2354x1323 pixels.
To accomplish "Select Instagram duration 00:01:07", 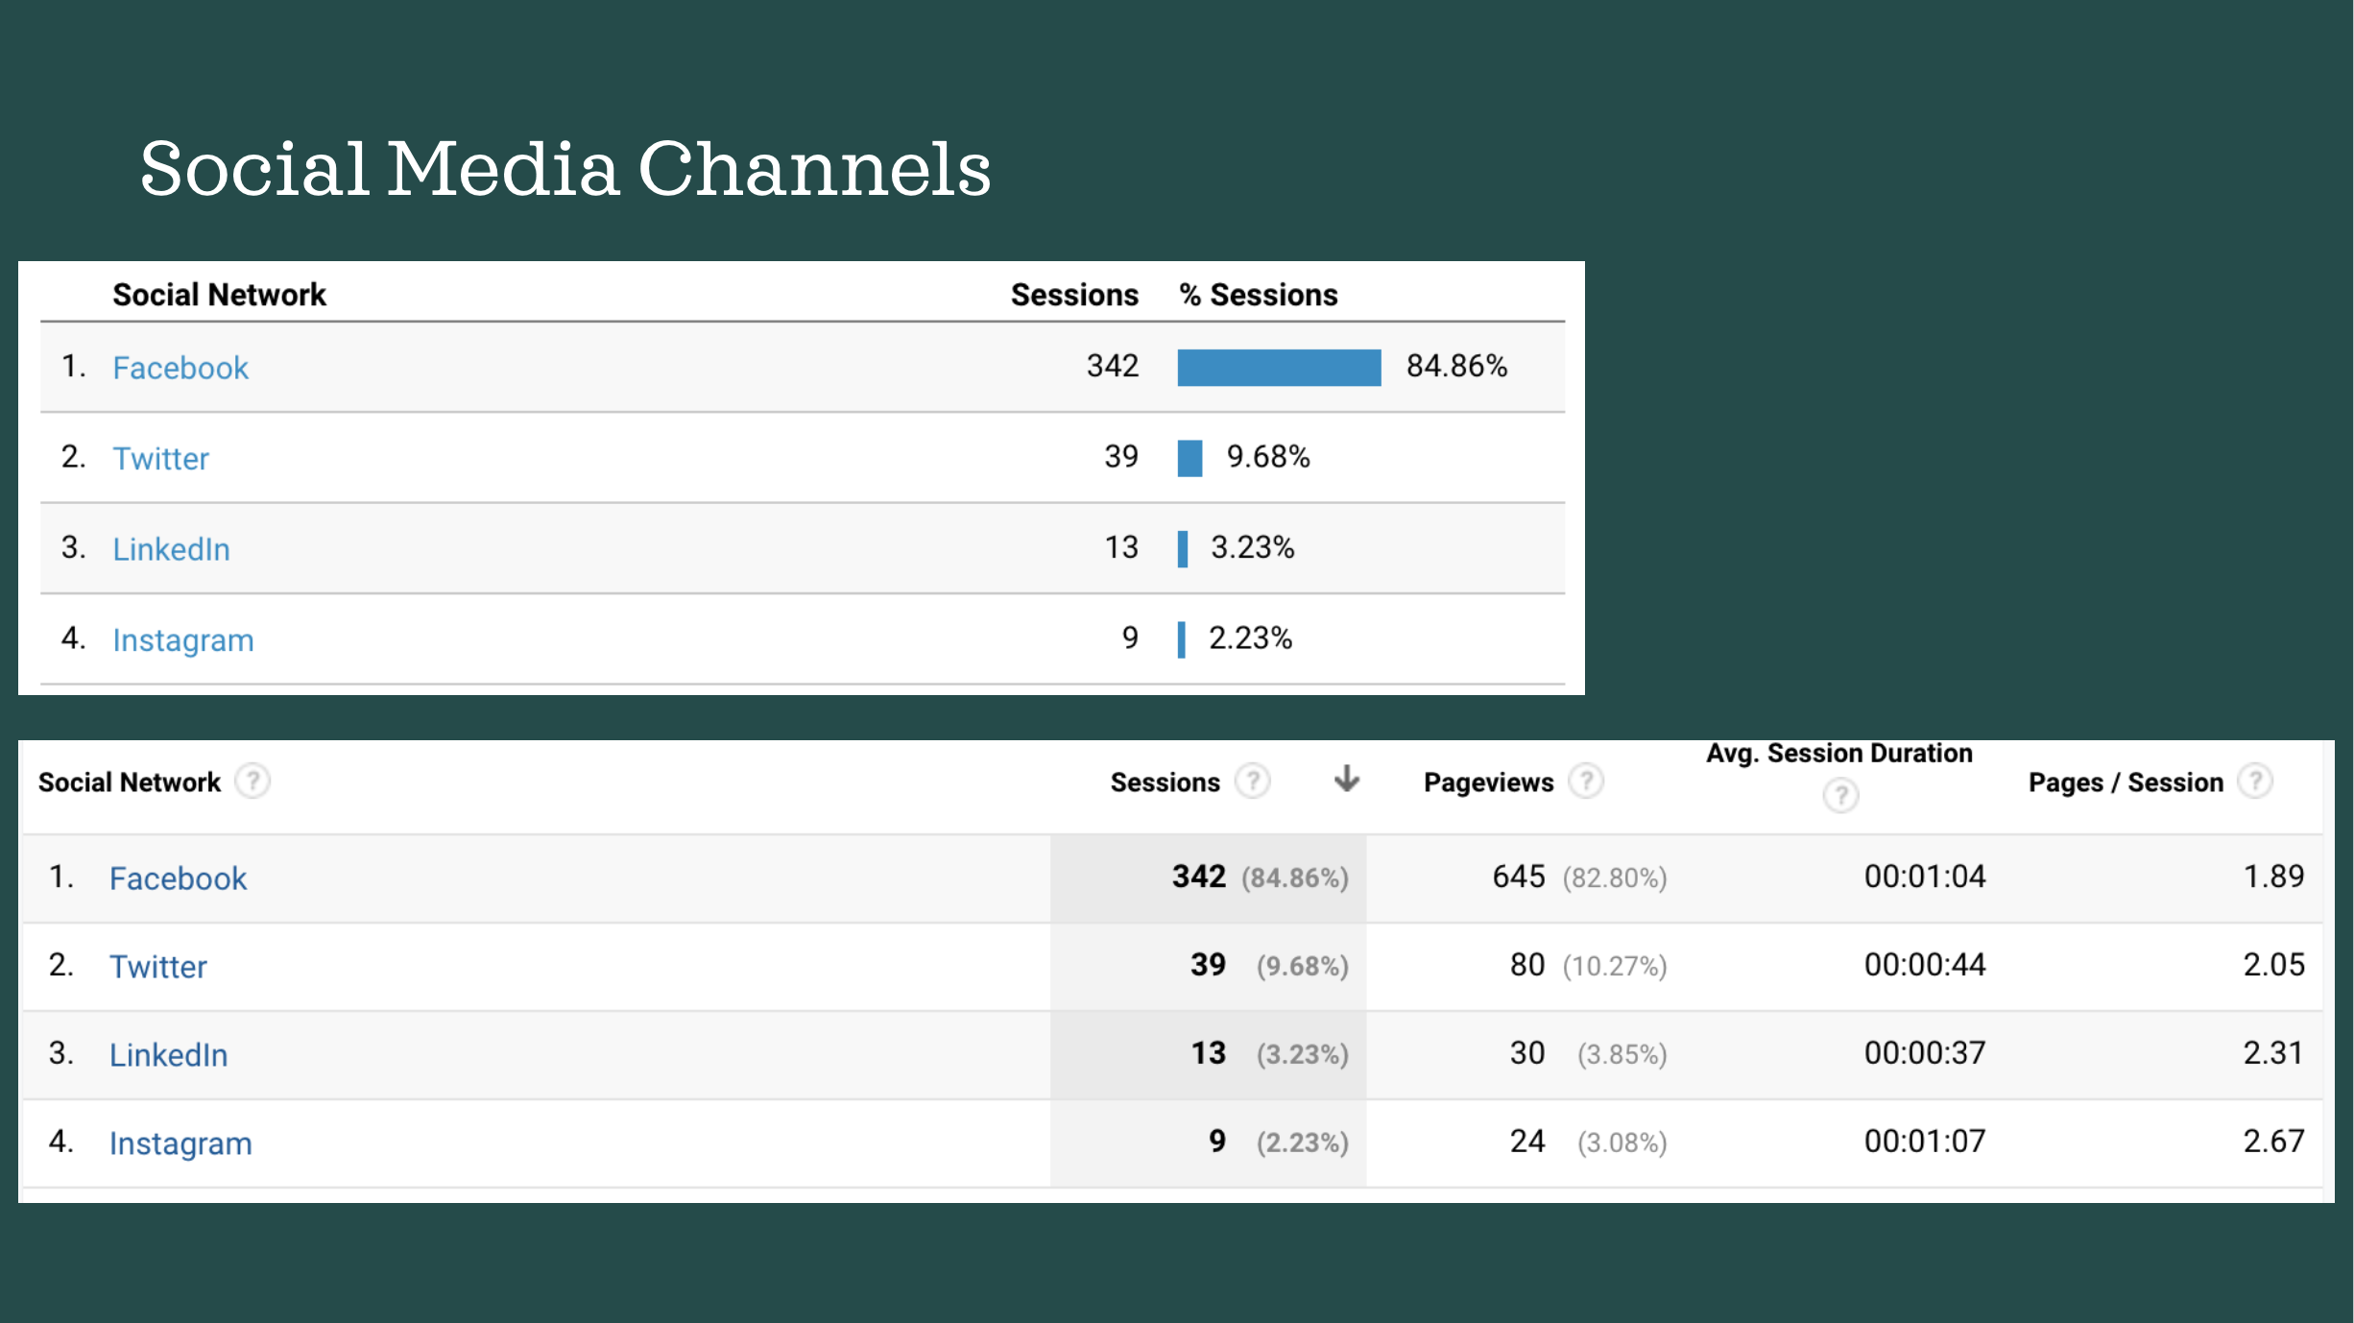I will click(x=1925, y=1142).
